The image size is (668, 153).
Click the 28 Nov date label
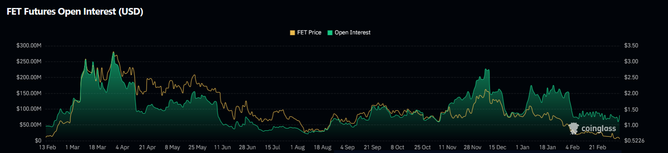(472, 147)
